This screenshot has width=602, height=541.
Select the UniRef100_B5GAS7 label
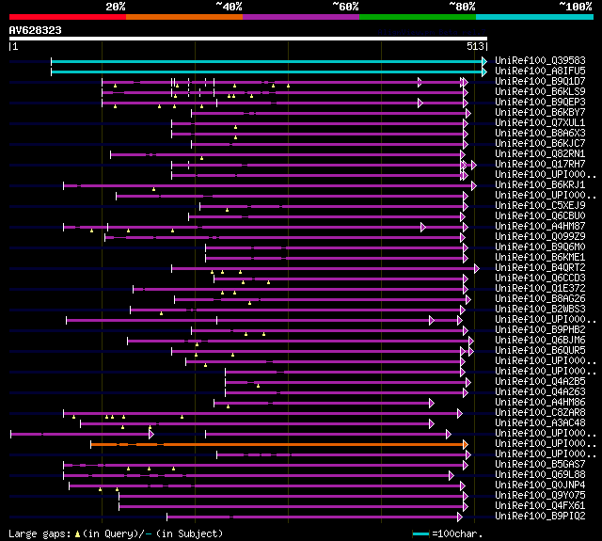pos(540,465)
